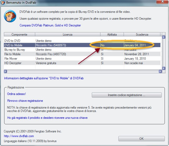This screenshot has height=146, width=169.
Task: Click 'Ho già registrato il prodotto' link
Action: click(47, 118)
